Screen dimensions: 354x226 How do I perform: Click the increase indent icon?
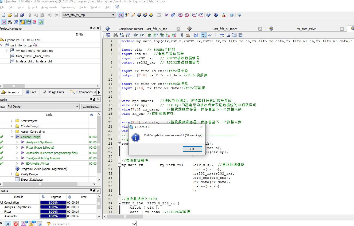point(136,35)
